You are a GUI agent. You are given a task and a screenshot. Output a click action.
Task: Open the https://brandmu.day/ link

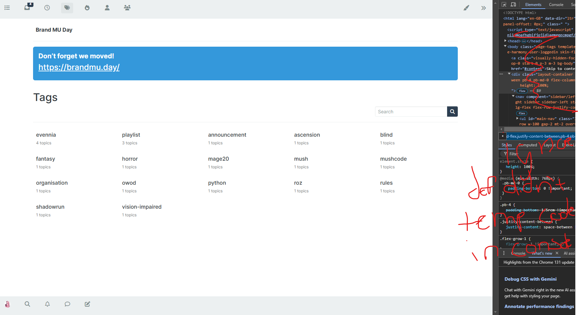(79, 67)
